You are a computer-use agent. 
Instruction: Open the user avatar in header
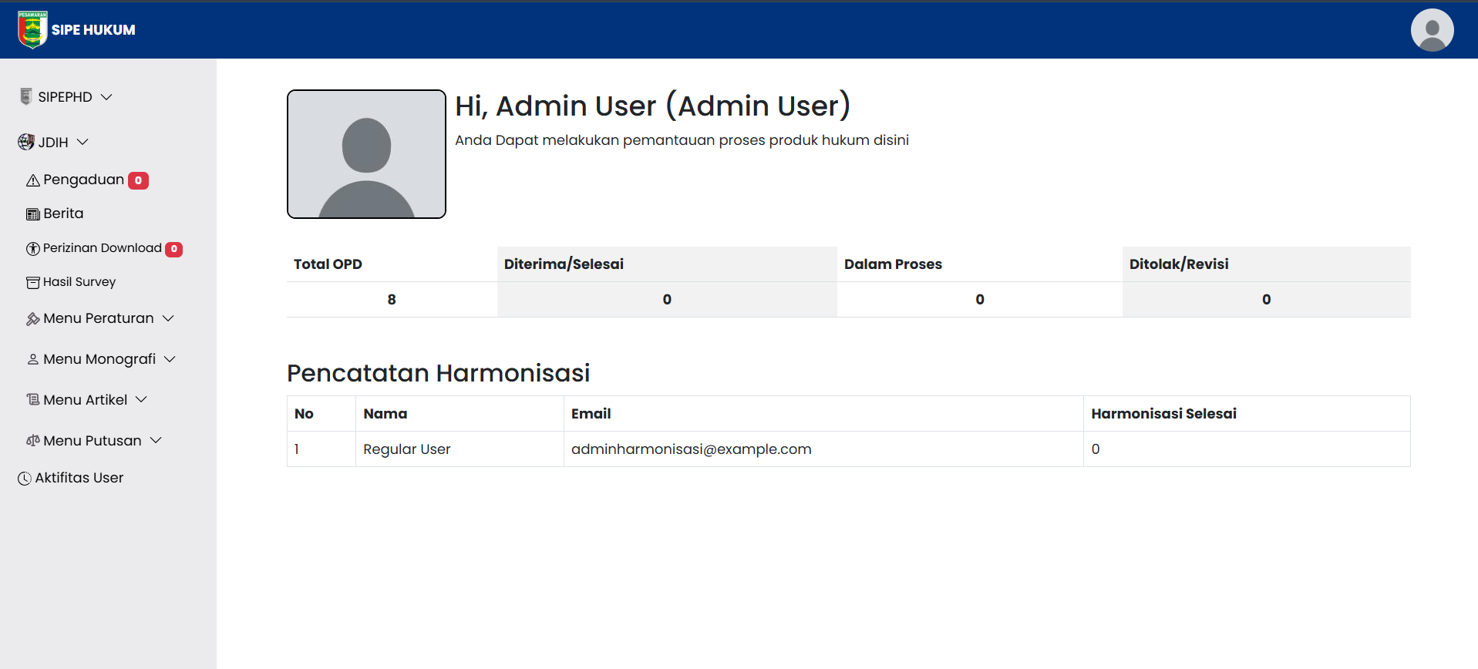(1432, 30)
